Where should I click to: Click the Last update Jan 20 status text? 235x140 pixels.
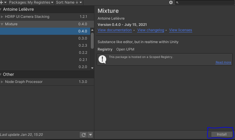pyautogui.click(x=21, y=135)
